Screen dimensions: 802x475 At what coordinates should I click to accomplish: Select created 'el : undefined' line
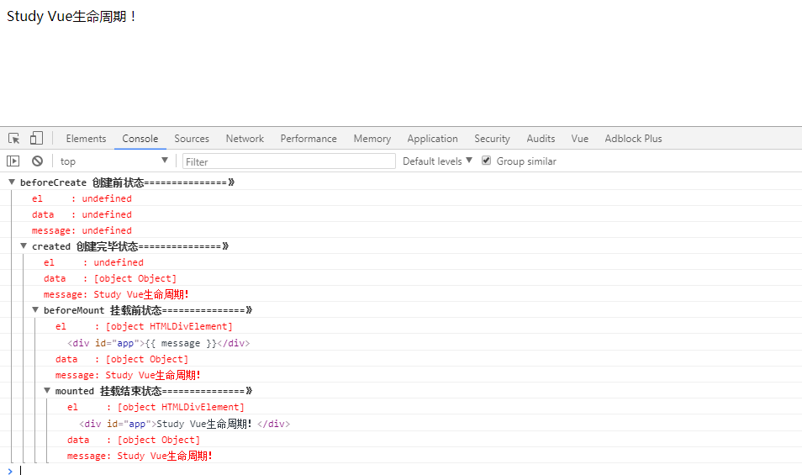pos(93,262)
